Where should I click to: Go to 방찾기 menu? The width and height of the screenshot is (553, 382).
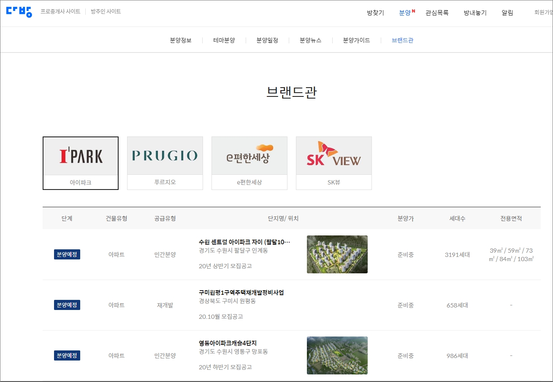[x=375, y=13]
